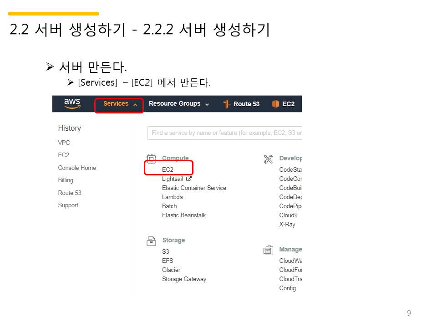Screen dimensions: 437x328
Task: Select VPC from History list
Action: pyautogui.click(x=64, y=143)
